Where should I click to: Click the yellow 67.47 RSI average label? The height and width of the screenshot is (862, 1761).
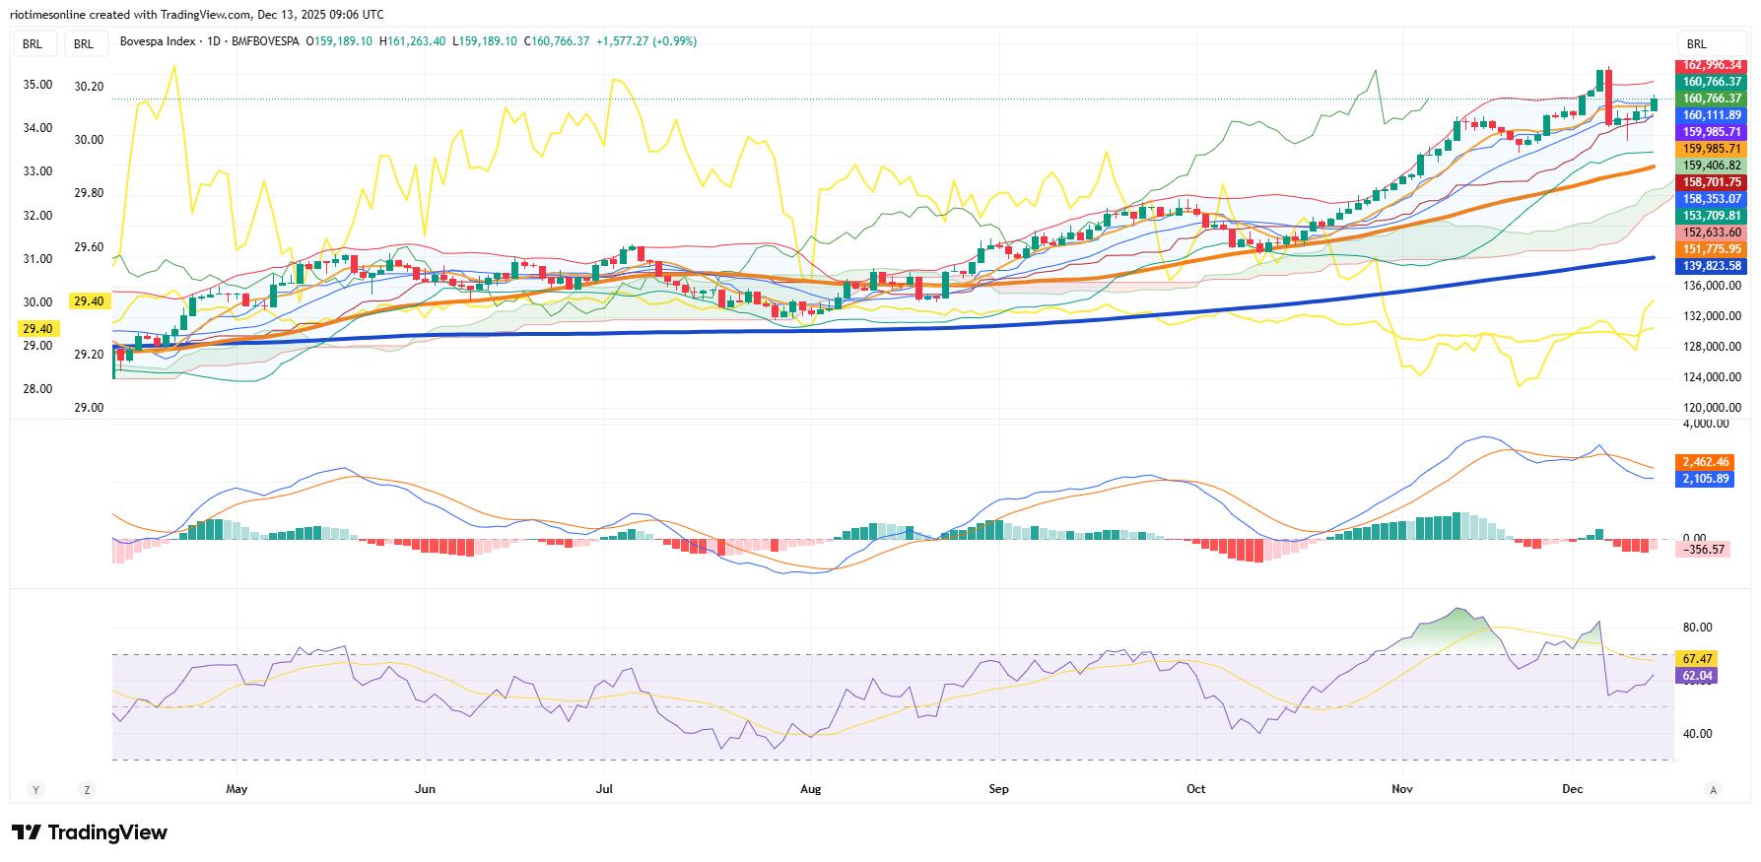click(x=1697, y=658)
